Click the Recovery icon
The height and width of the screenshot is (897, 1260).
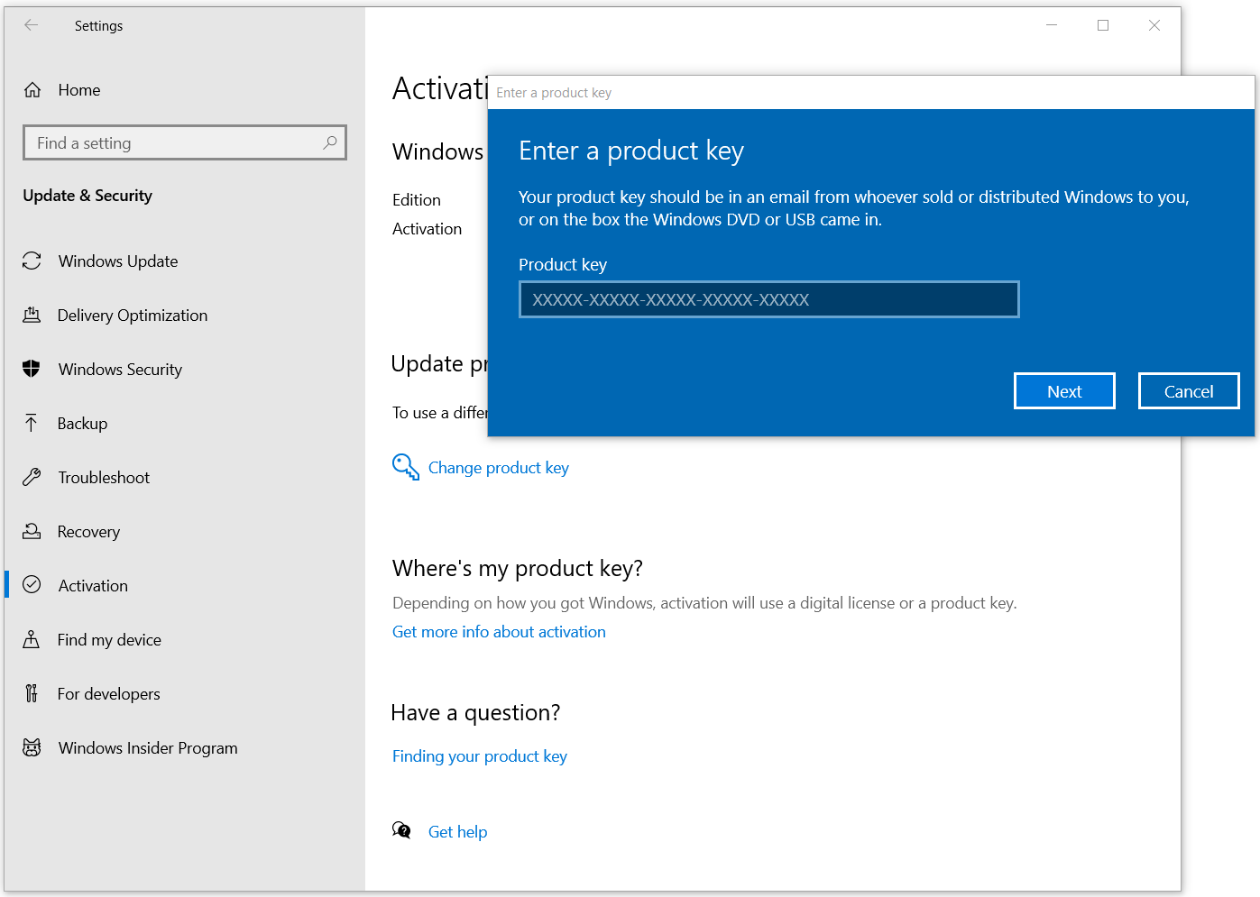coord(32,532)
